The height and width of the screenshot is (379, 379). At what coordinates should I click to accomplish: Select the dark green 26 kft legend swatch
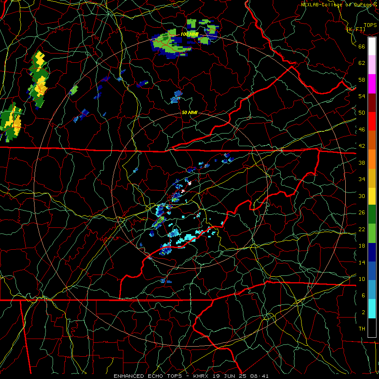tap(372, 214)
